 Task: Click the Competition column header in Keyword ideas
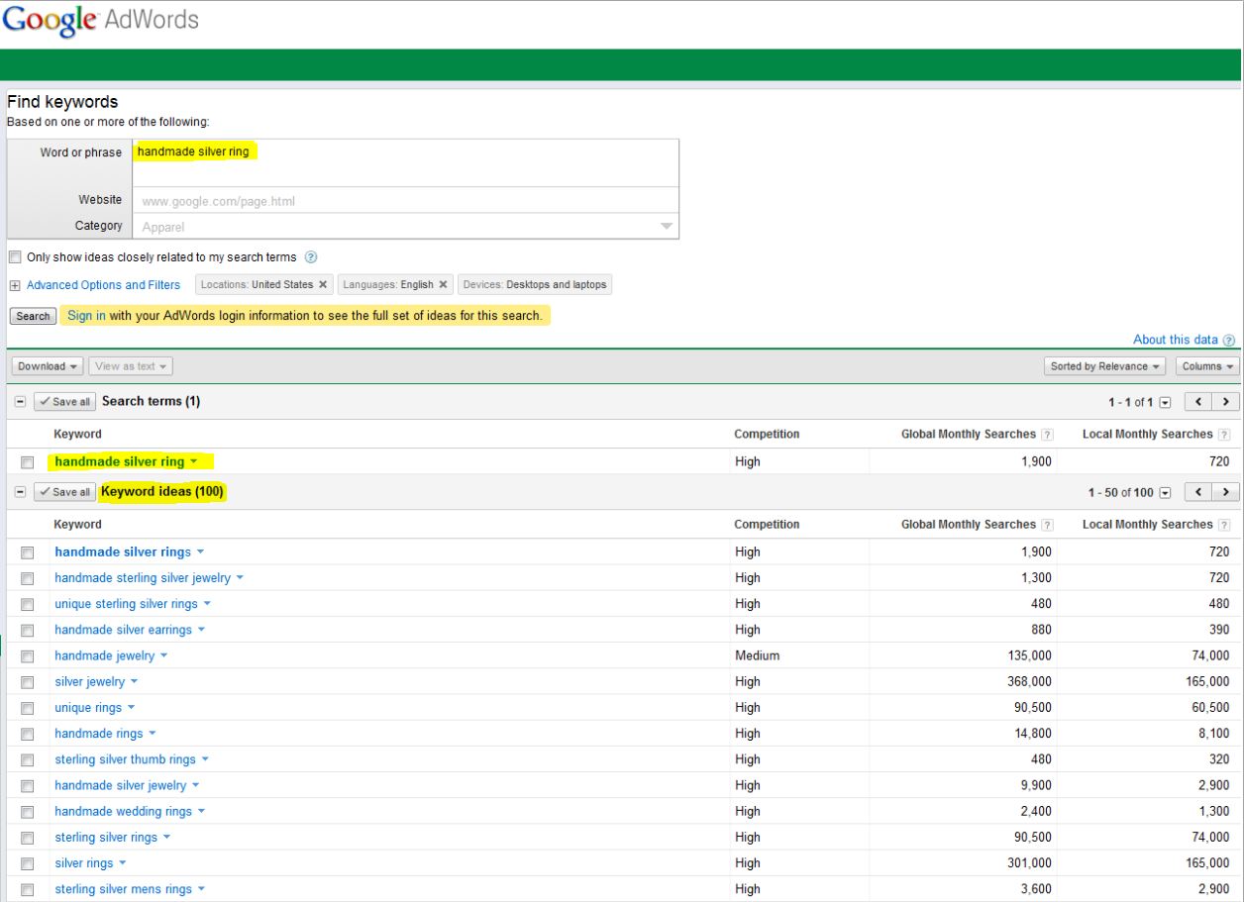pos(767,525)
